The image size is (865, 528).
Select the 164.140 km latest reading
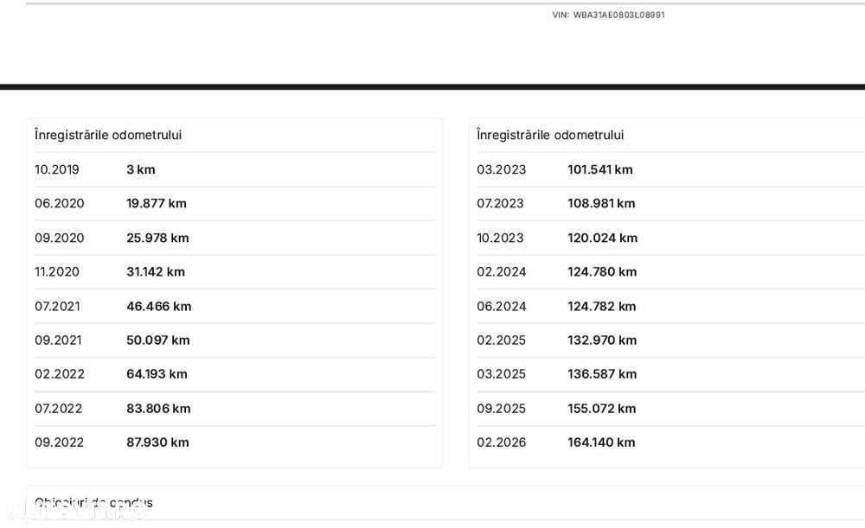[601, 442]
